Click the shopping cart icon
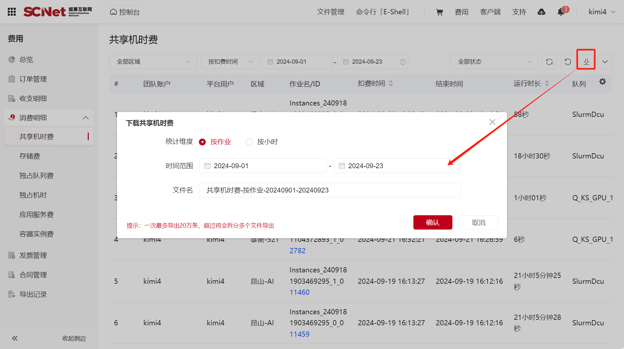 point(439,12)
